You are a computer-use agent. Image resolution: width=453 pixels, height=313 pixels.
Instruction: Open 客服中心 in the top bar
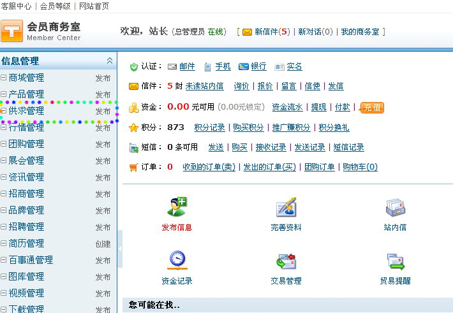[x=16, y=6]
